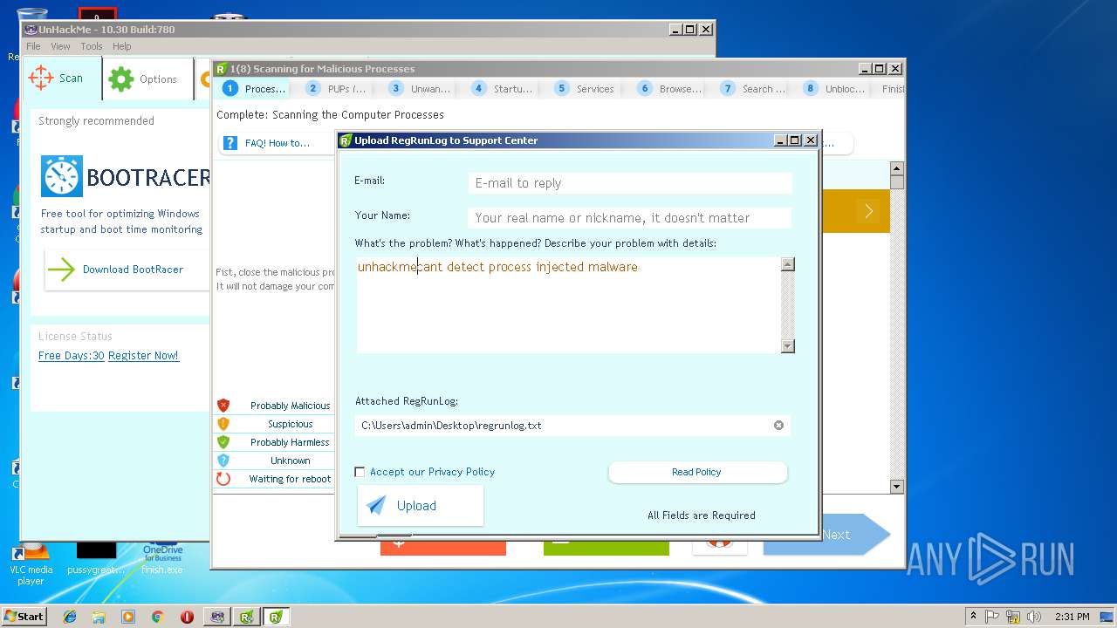Click the Options gear icon
Screen dimensions: 1117x628
click(121, 78)
